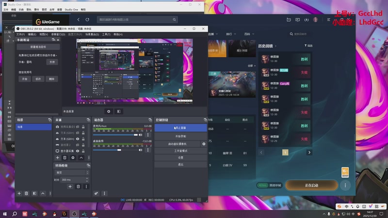
Task: Open OBS 设置 settings button
Action: pyautogui.click(x=180, y=158)
